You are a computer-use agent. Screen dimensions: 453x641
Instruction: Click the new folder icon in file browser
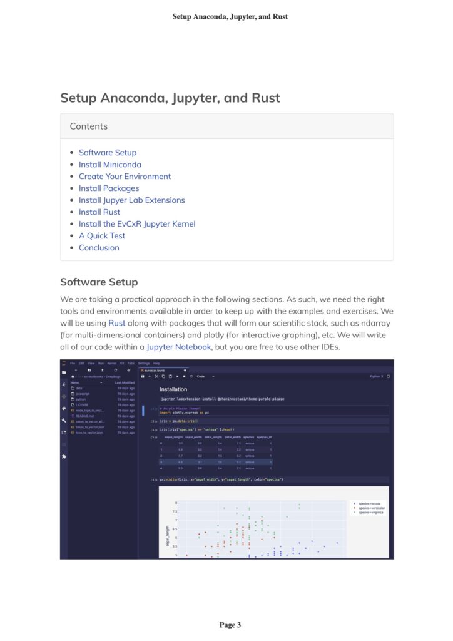click(x=89, y=370)
